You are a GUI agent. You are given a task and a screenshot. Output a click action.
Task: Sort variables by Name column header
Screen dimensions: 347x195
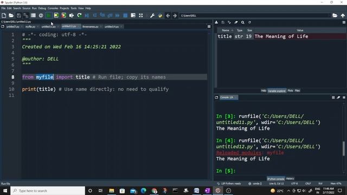point(226,30)
